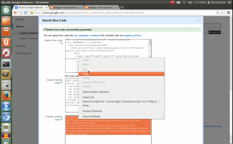The width and height of the screenshot is (233, 144).
Task: Open the Chromium hamburger menu
Action: 229,13
